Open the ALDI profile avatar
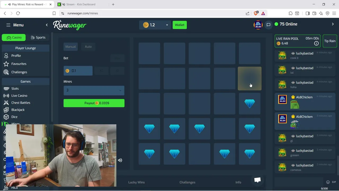 click(258, 25)
